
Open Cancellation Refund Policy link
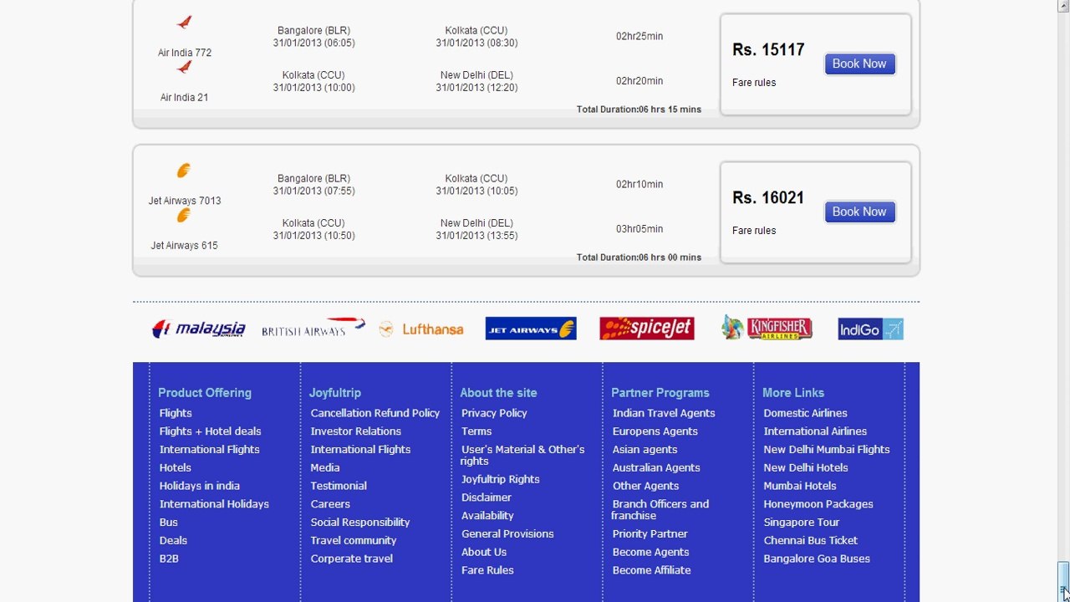tap(375, 413)
